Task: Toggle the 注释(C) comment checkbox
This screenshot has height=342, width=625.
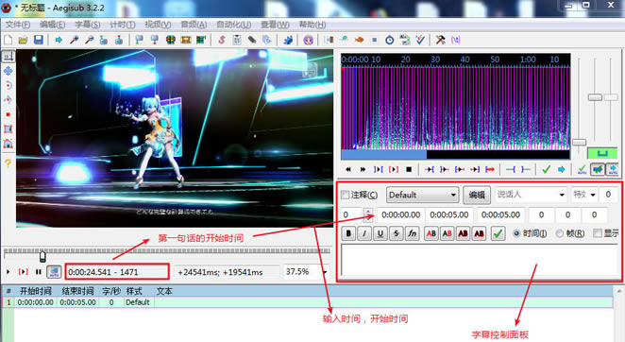Action: click(346, 195)
